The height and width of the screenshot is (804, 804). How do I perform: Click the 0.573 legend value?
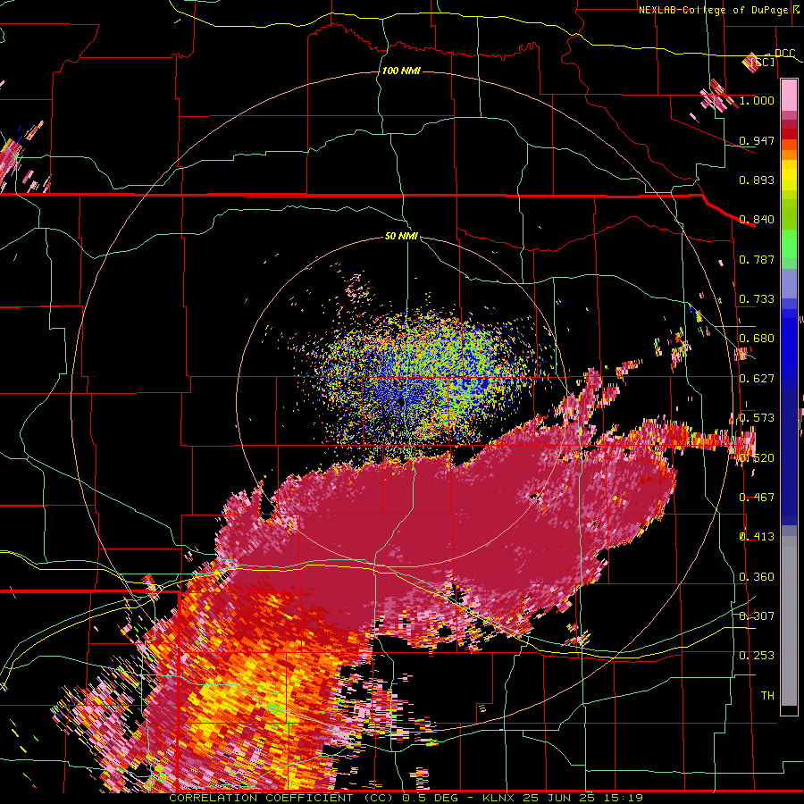point(757,418)
